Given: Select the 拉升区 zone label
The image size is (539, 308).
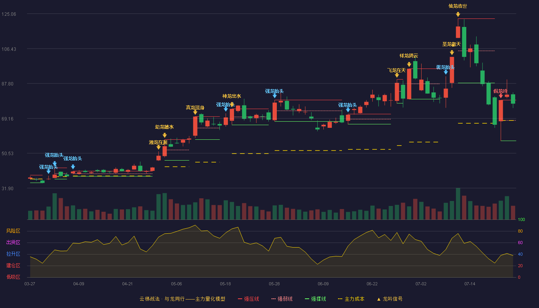Looking at the screenshot, I should [x=13, y=254].
